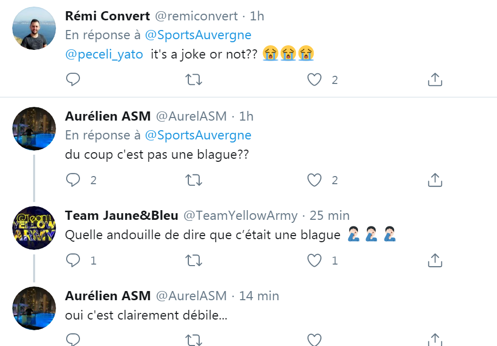This screenshot has height=346, width=497.
Task: Retweet Rémi Convert's joke question tweet
Action: pos(194,79)
